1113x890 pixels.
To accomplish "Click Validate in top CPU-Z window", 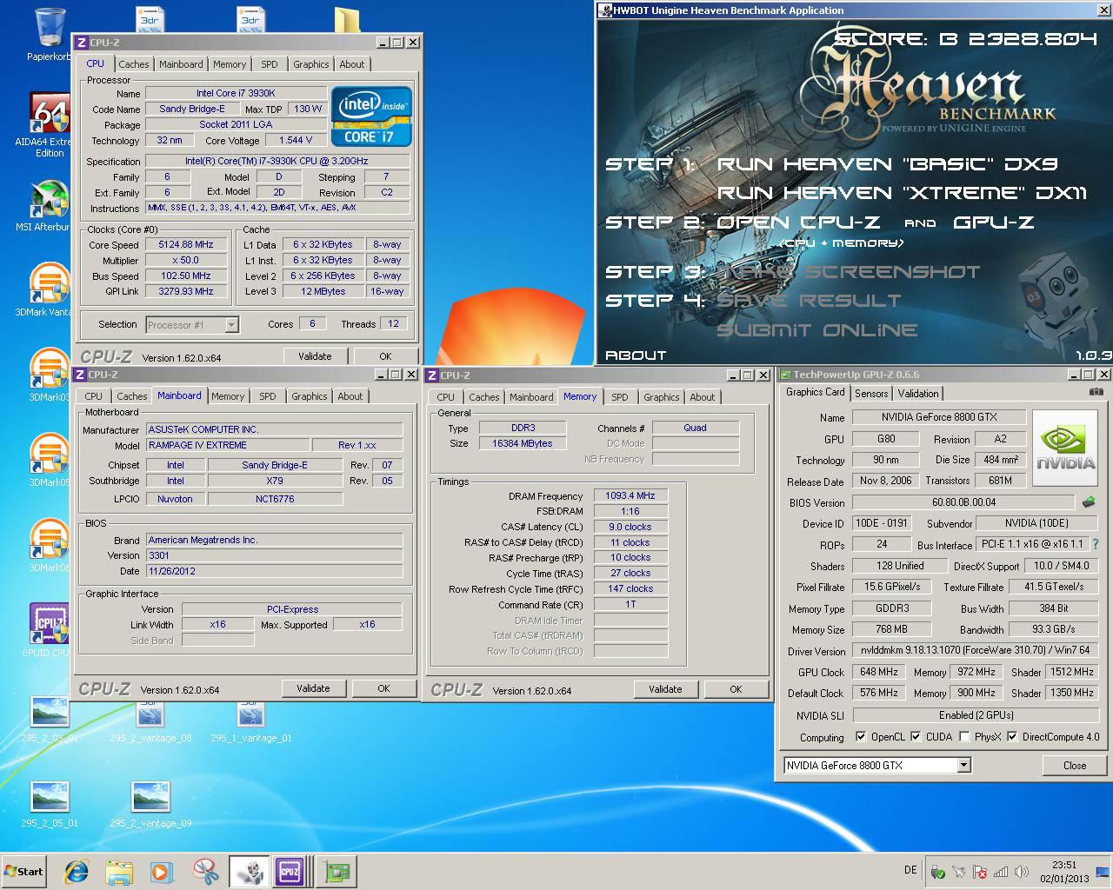I will pos(315,355).
